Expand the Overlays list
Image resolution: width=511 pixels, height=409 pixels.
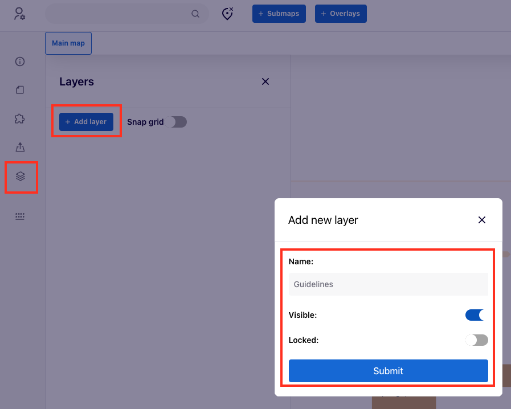coord(340,14)
